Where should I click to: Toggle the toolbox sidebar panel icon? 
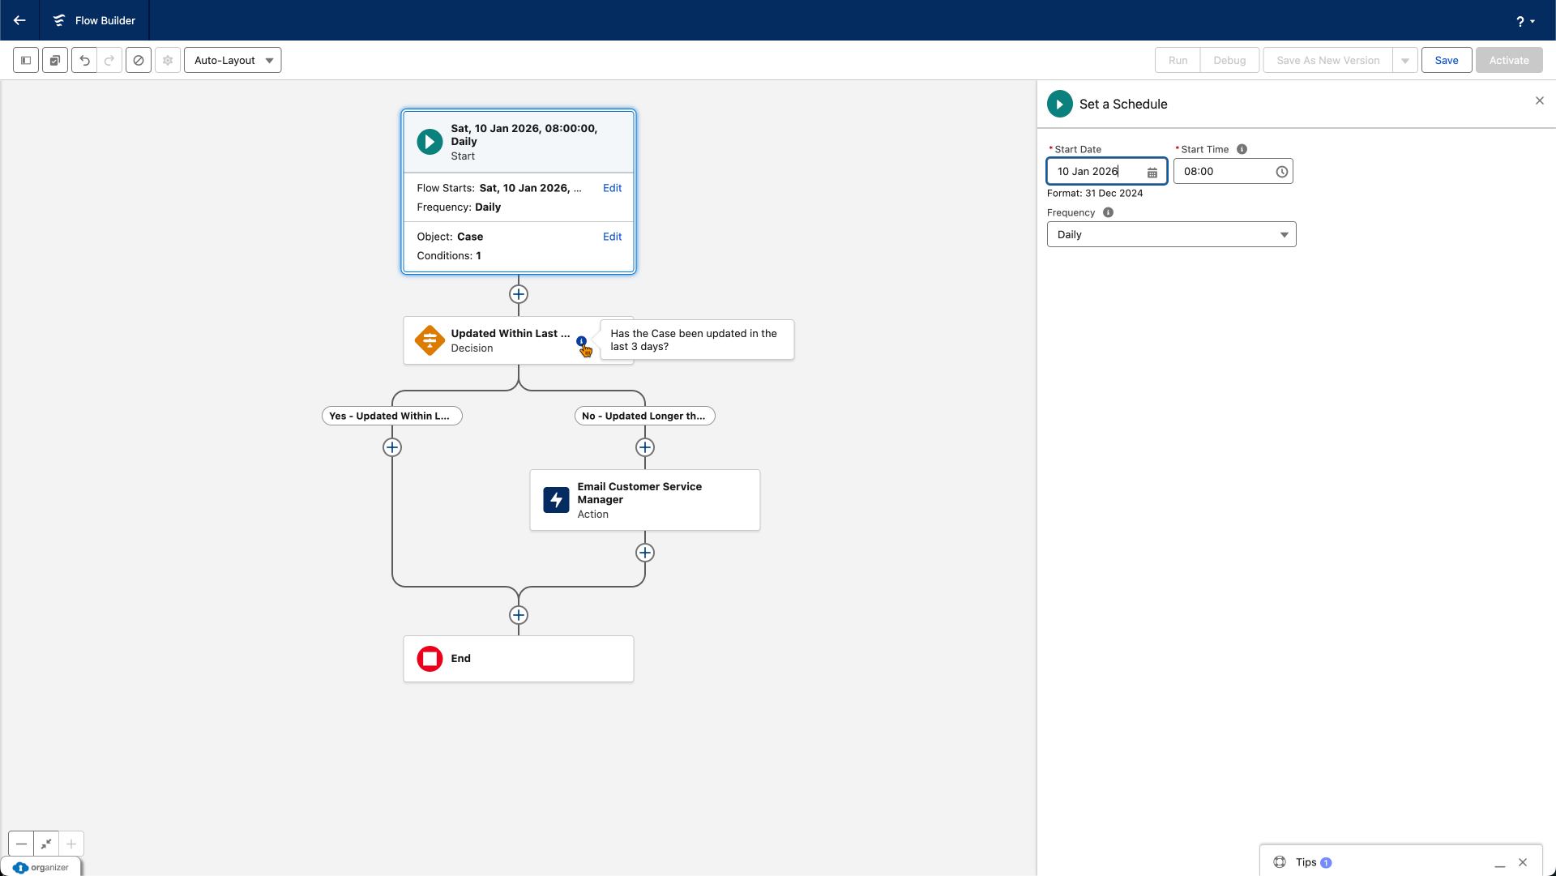(26, 61)
